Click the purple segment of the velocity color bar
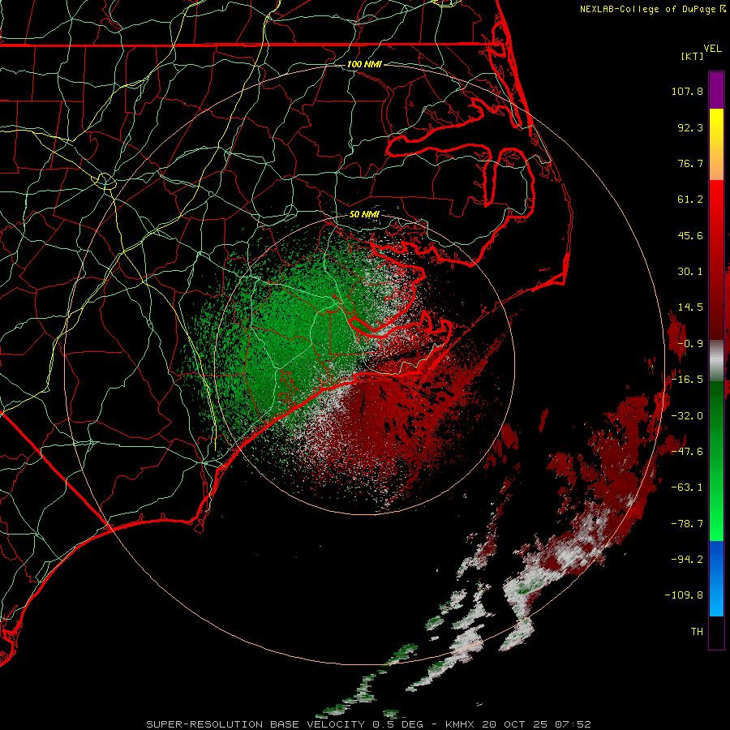 [x=716, y=90]
